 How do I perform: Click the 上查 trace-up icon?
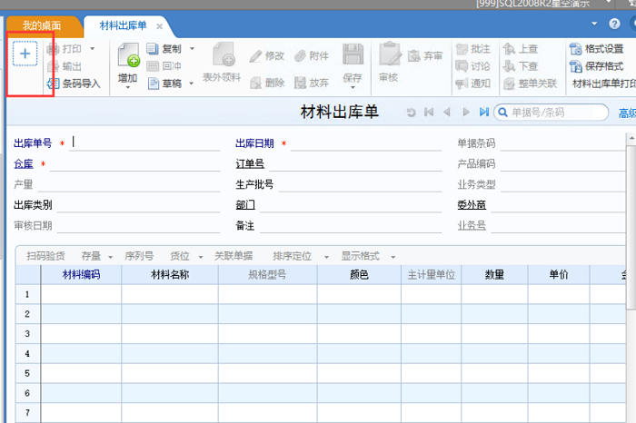click(509, 49)
